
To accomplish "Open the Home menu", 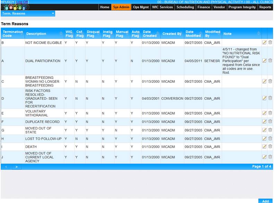I will (x=105, y=7).
